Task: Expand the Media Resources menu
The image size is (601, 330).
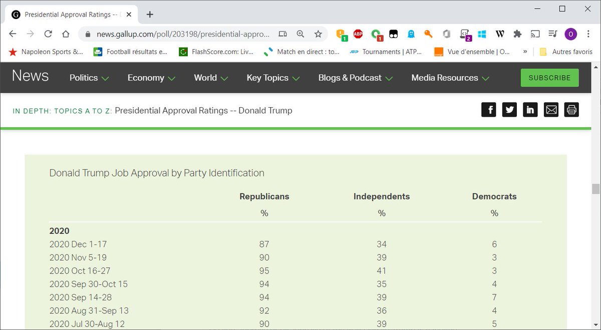Action: pos(450,78)
